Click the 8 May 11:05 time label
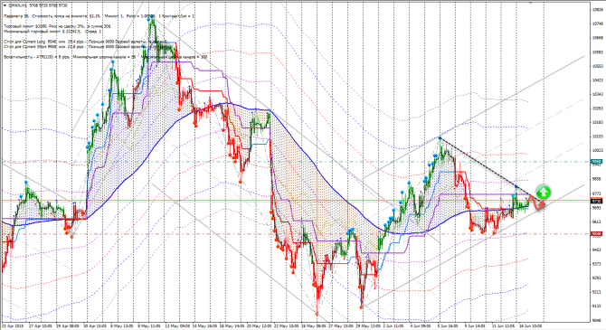Viewport: 606px width, 330px height. click(149, 325)
